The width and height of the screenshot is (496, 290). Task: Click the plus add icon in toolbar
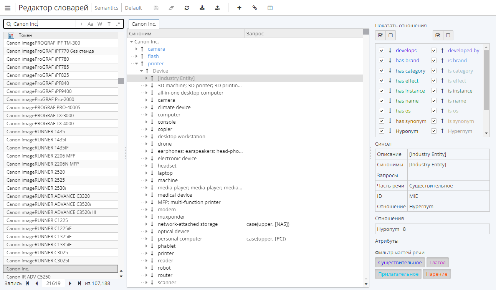click(x=239, y=8)
